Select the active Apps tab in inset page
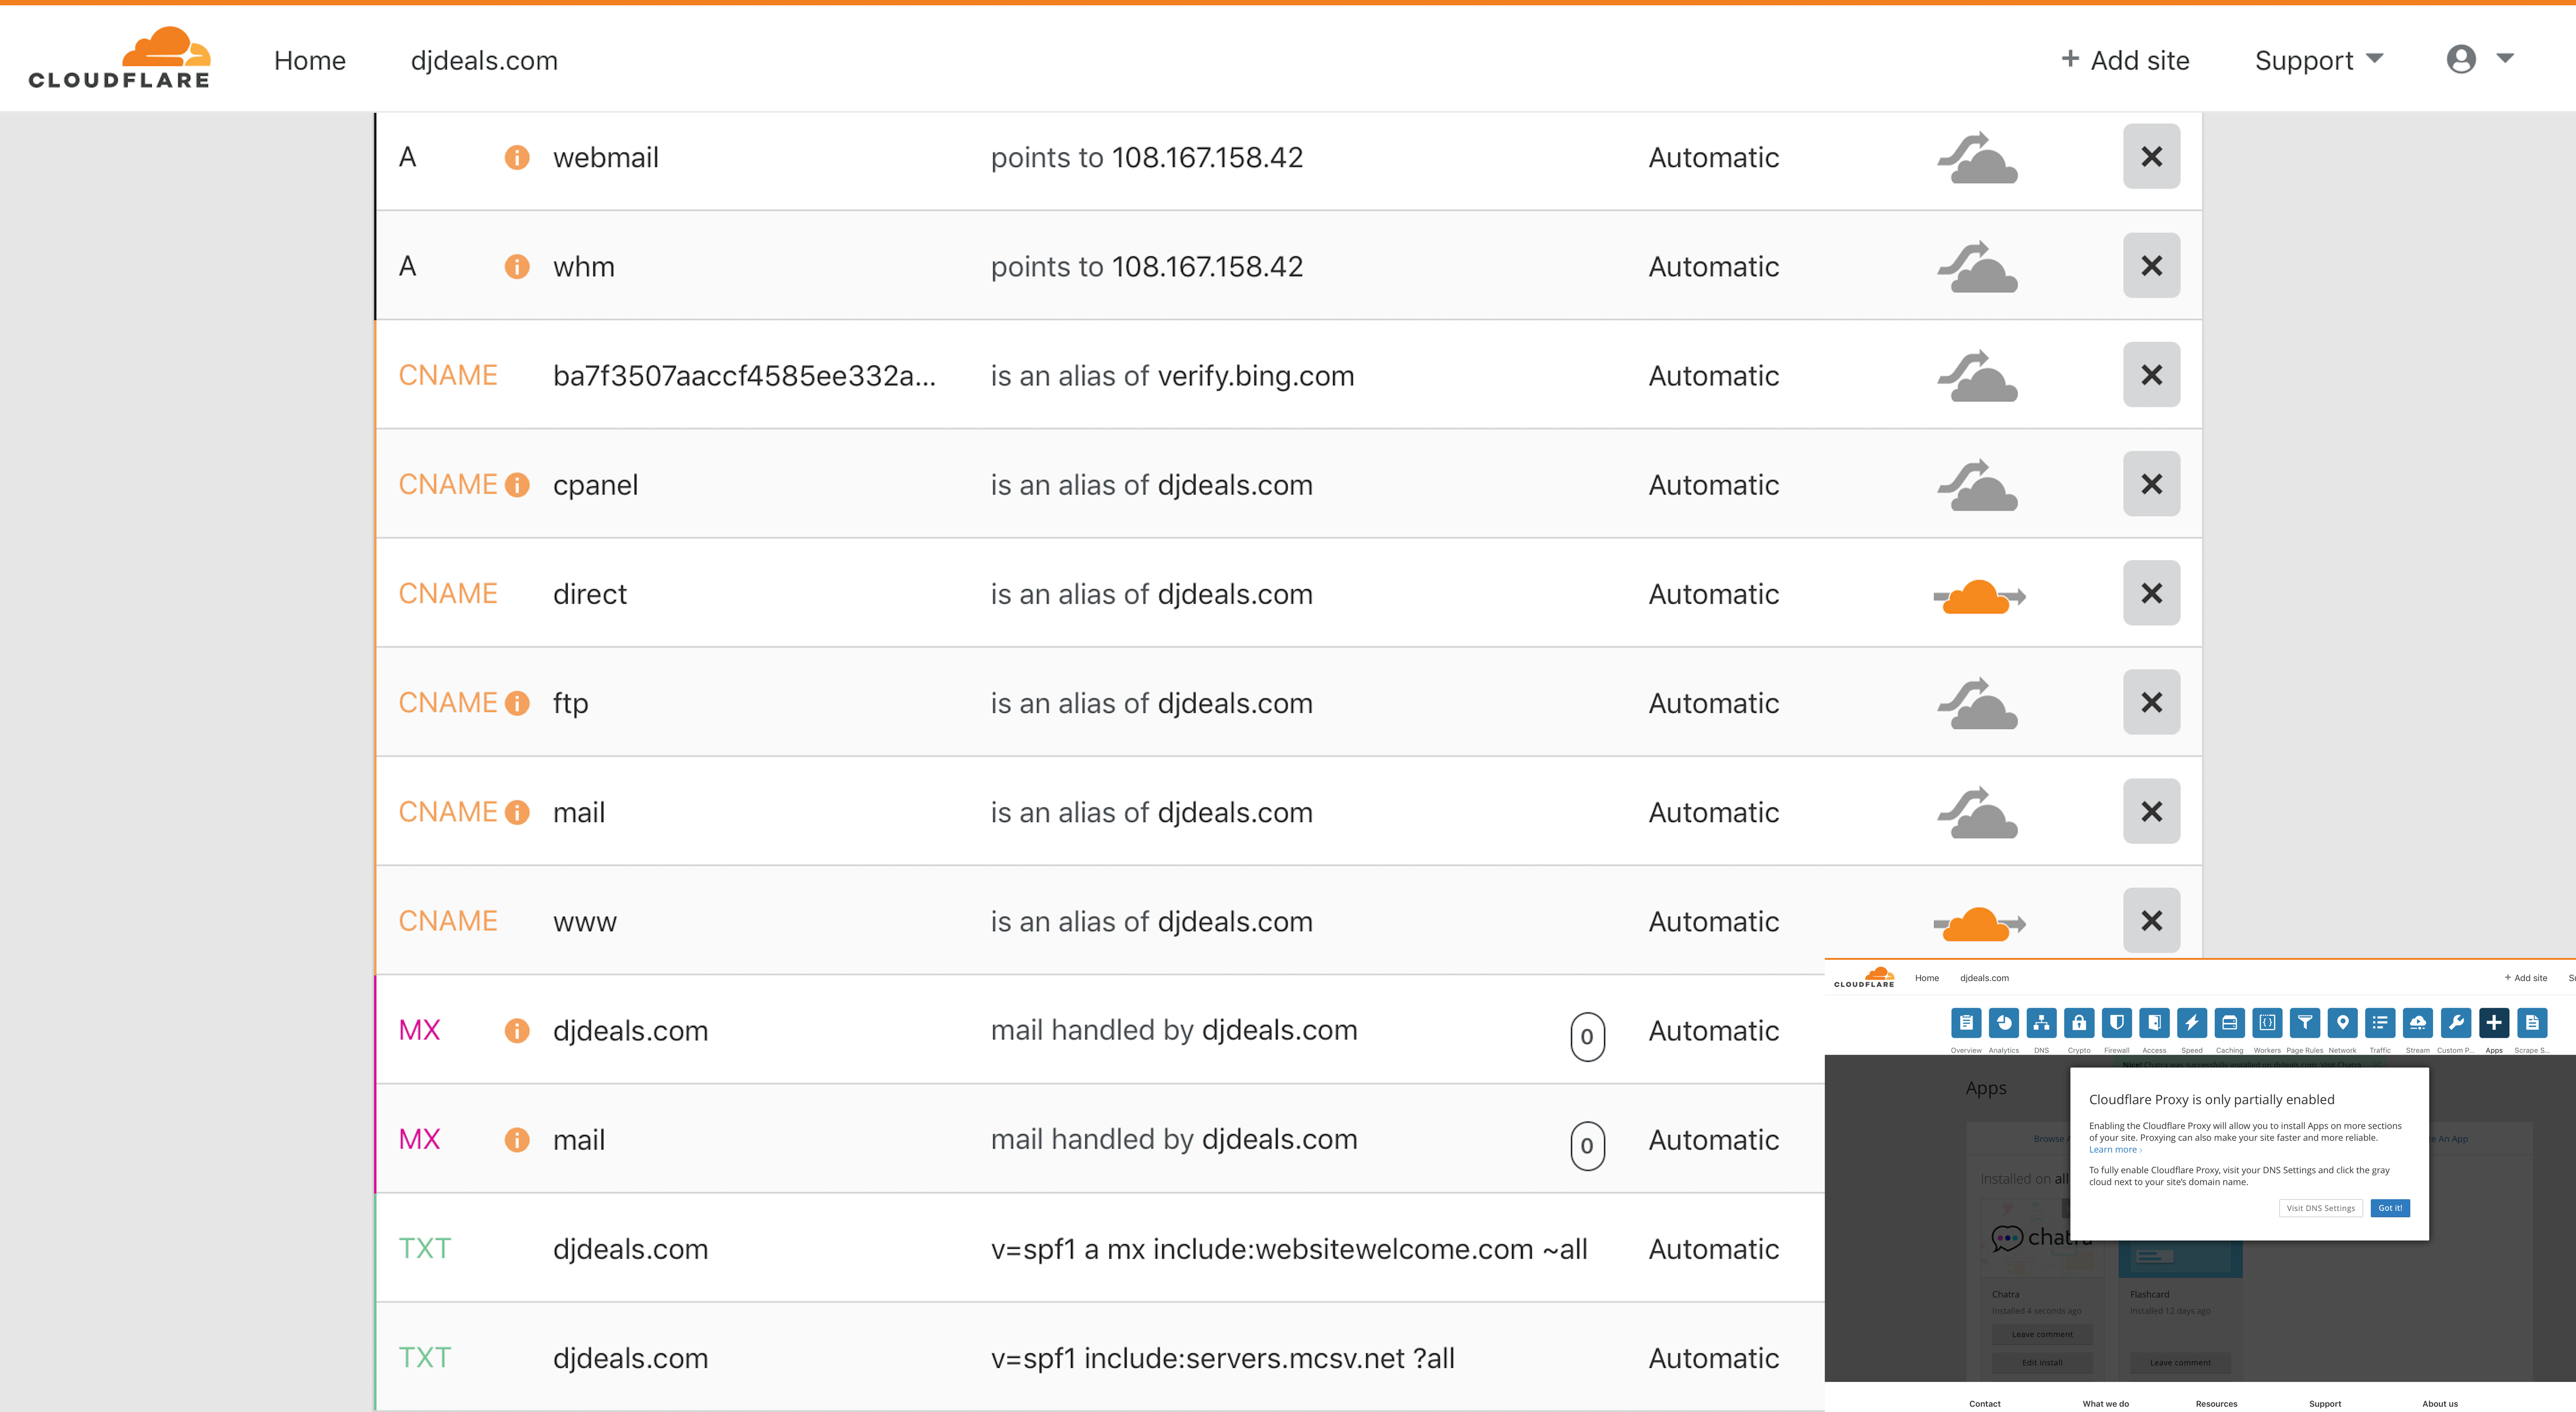 2494,1023
